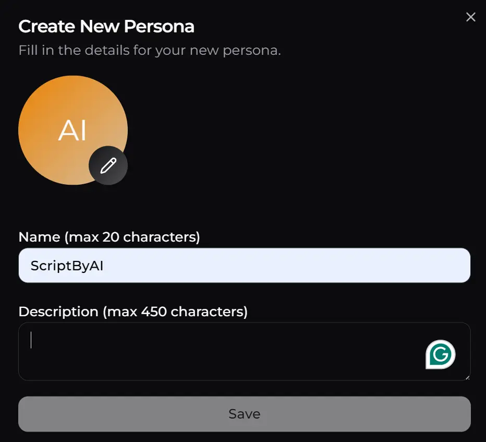Select the subtitle text under the dialog title
The image size is (486, 442).
click(x=149, y=50)
